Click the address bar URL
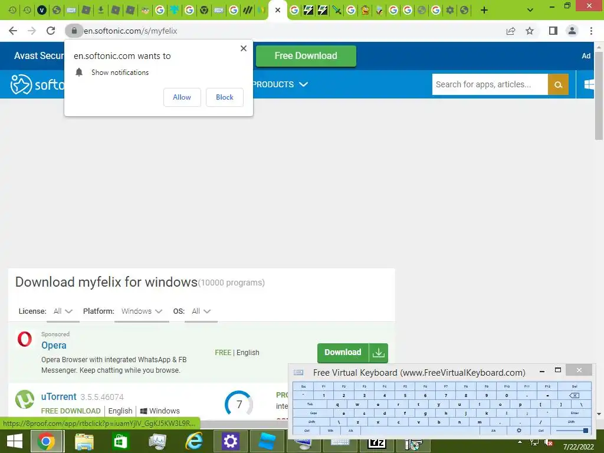This screenshot has width=604, height=453. tap(130, 31)
